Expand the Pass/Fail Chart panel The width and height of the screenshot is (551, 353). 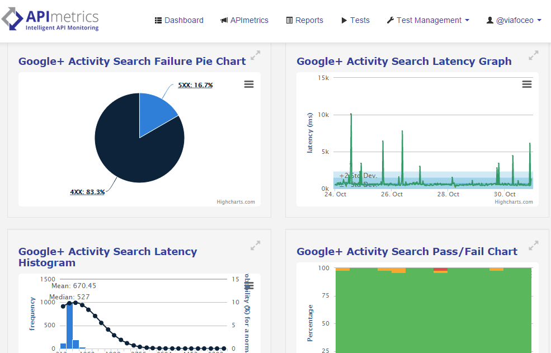click(x=533, y=246)
